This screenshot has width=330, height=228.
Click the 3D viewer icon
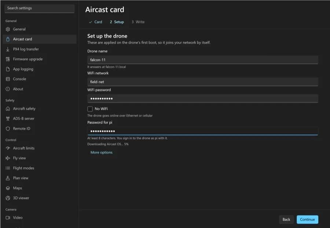(8, 198)
